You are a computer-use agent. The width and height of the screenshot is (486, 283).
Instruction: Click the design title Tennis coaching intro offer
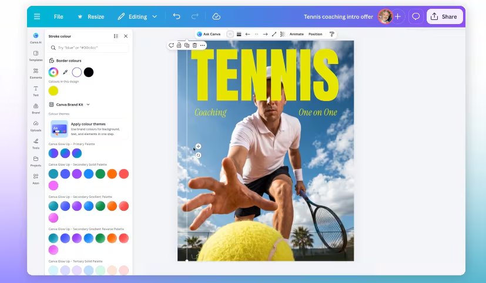coord(338,16)
